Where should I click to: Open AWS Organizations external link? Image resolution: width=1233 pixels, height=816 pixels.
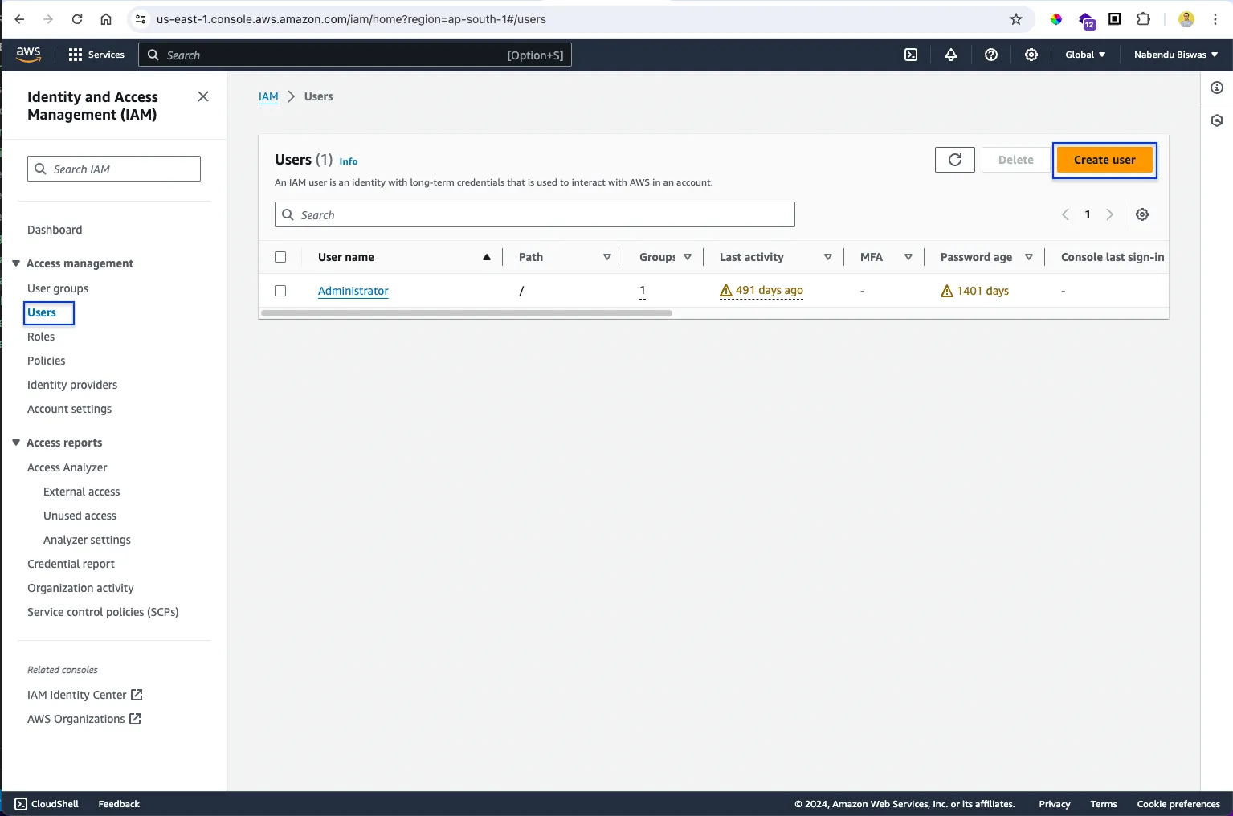click(x=84, y=719)
